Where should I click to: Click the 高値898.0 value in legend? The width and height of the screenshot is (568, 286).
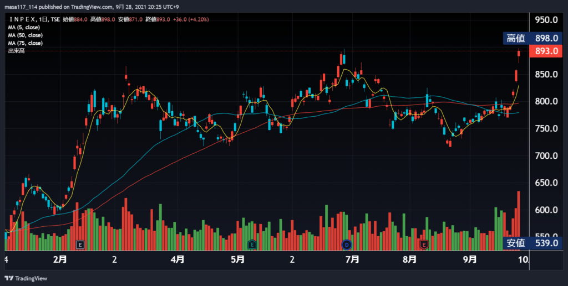click(x=103, y=19)
